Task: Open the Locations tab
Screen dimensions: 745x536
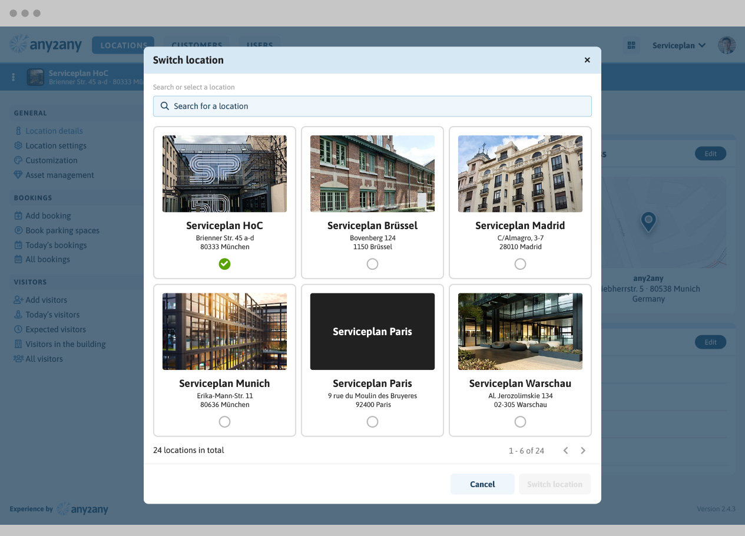Action: click(123, 45)
